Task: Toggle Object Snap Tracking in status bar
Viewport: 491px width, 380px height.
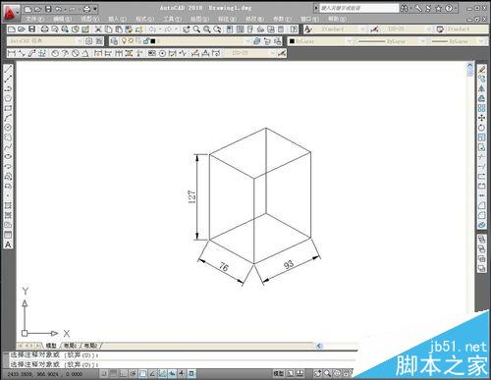Action: pyautogui.click(x=152, y=373)
